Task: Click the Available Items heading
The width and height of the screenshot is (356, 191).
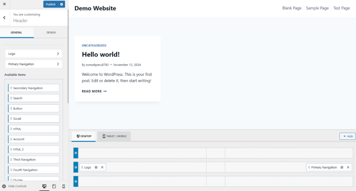Action: 15,75
